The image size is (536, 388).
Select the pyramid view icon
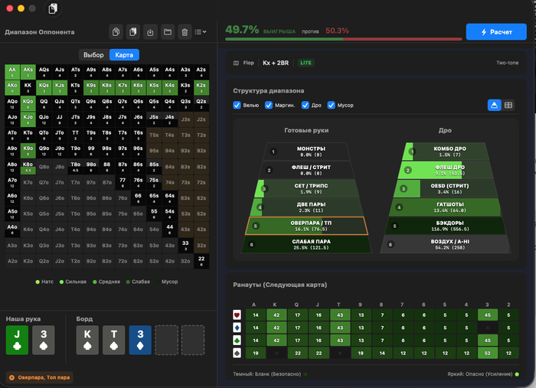click(x=495, y=105)
